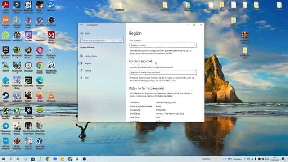Select the VLC media player desktop icon
288x162 pixels.
click(x=51, y=98)
